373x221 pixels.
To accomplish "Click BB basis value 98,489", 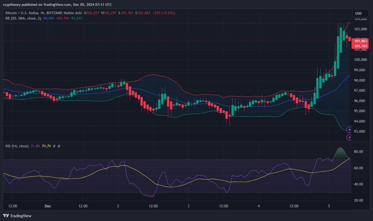I will click(49, 18).
